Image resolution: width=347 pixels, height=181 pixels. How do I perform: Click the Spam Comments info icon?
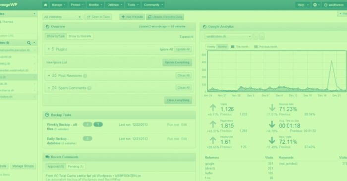tap(89, 88)
